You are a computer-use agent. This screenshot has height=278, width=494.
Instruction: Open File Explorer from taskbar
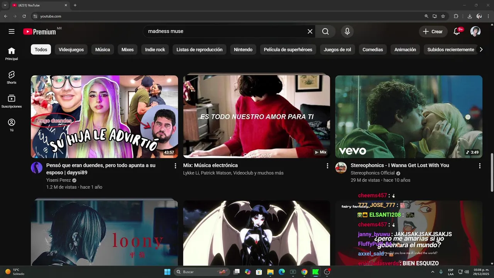click(x=270, y=272)
